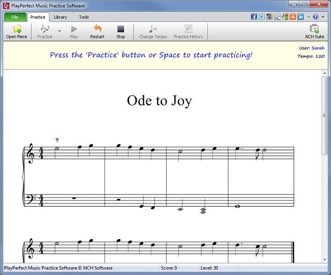This screenshot has height=275, width=331.
Task: Expand the social icons chevron dropdown
Action: point(309,17)
